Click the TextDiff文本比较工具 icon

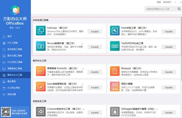(115, 46)
